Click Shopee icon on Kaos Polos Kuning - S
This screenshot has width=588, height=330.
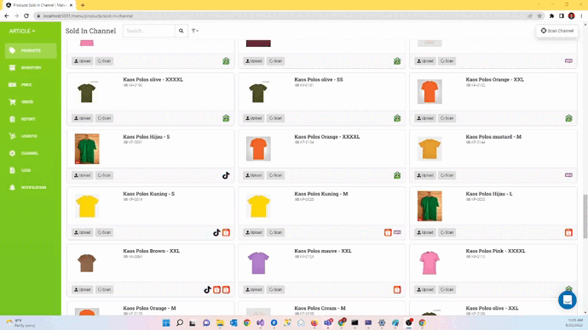(x=226, y=232)
